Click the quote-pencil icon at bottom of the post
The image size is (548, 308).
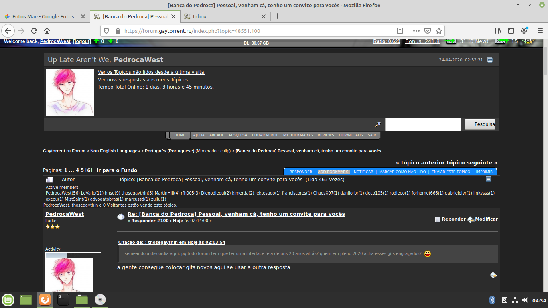point(493,276)
